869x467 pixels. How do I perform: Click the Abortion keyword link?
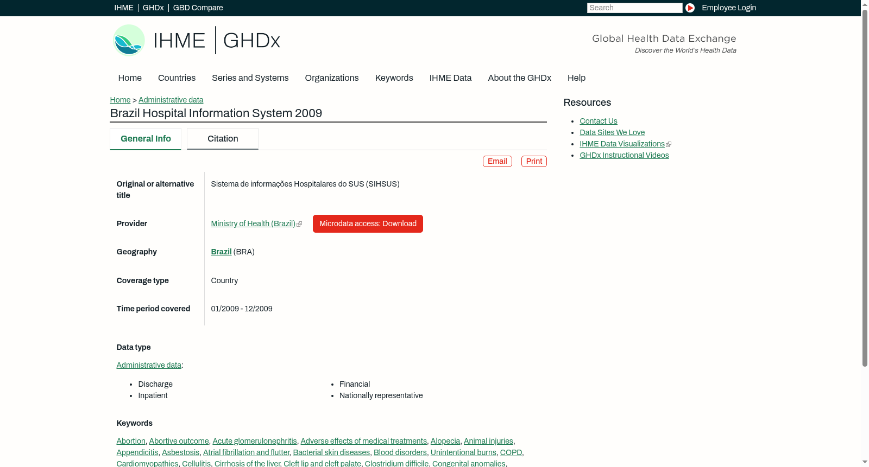(131, 441)
